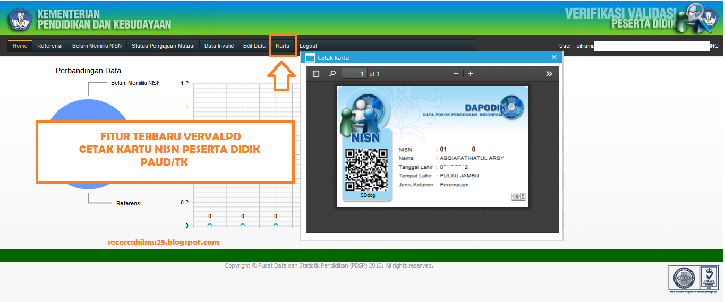Click the Cetak Kartu window icon
This screenshot has width=725, height=302.
click(x=309, y=58)
